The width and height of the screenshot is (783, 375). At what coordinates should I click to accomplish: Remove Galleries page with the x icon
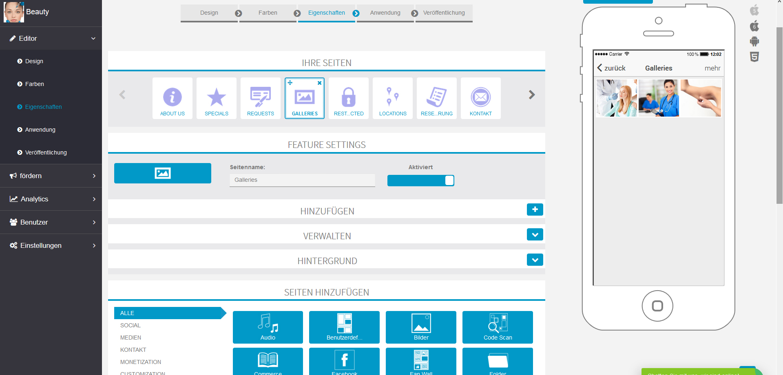point(320,83)
